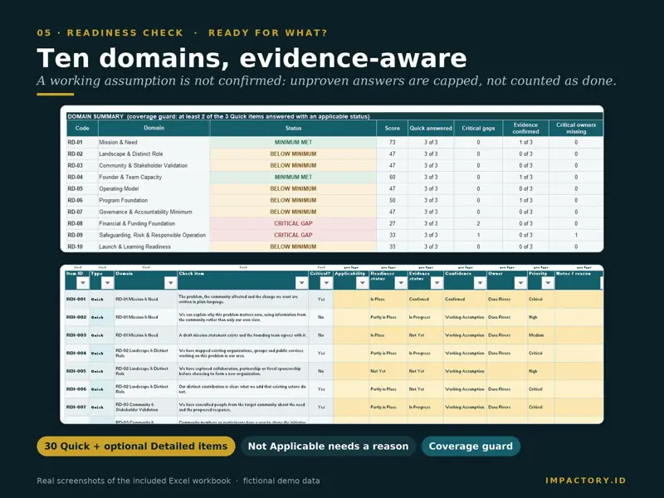
Task: Click the DOMAIN SUMMARY title bar
Action: tap(334, 116)
